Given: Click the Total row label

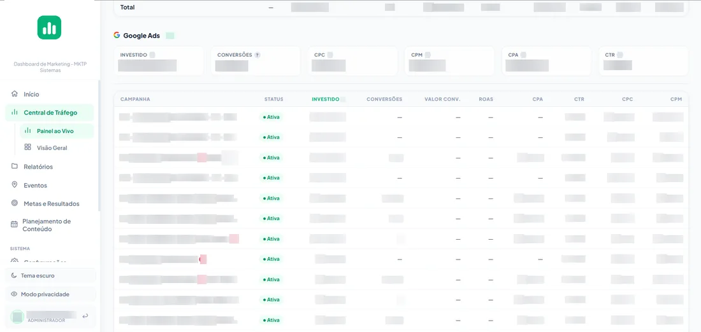Looking at the screenshot, I should [x=127, y=7].
